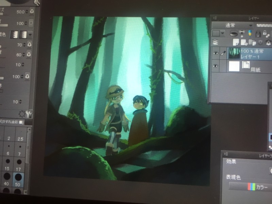Click dynamics button beside value 70

click(30, 44)
